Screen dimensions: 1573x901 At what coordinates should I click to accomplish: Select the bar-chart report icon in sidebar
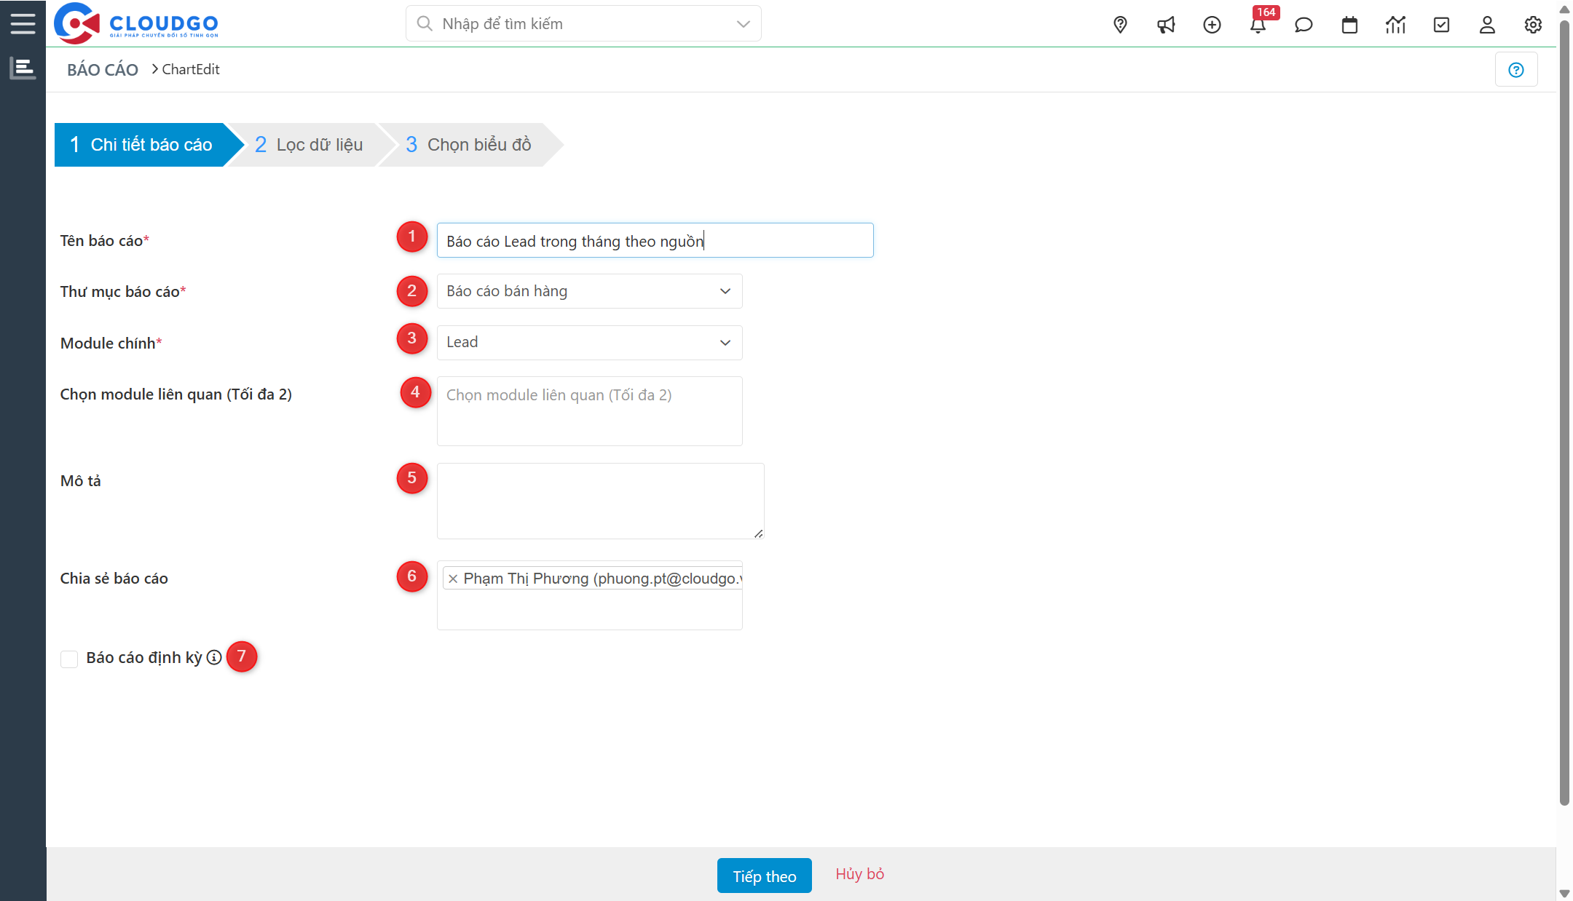pyautogui.click(x=23, y=67)
